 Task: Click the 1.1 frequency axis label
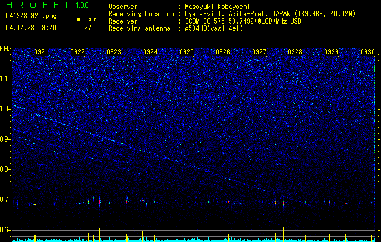point(5,79)
